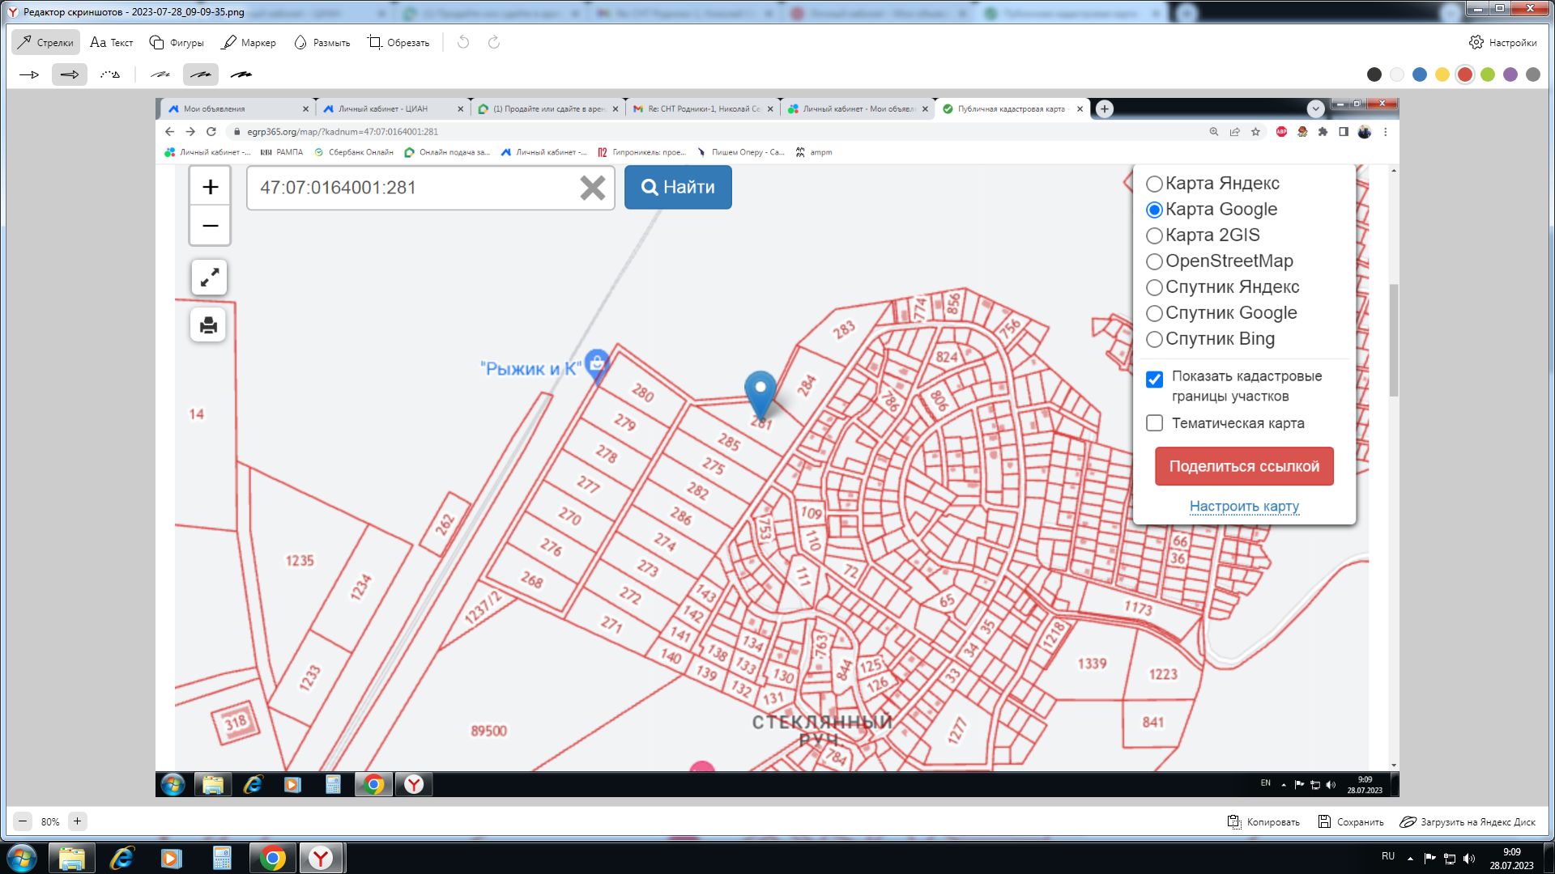This screenshot has width=1555, height=874.
Task: Choose the thin plain arrow style
Action: point(29,74)
